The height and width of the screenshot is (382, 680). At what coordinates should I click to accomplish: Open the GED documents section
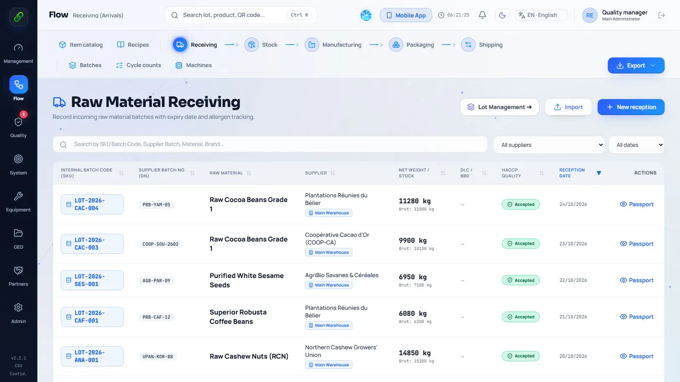tap(18, 239)
